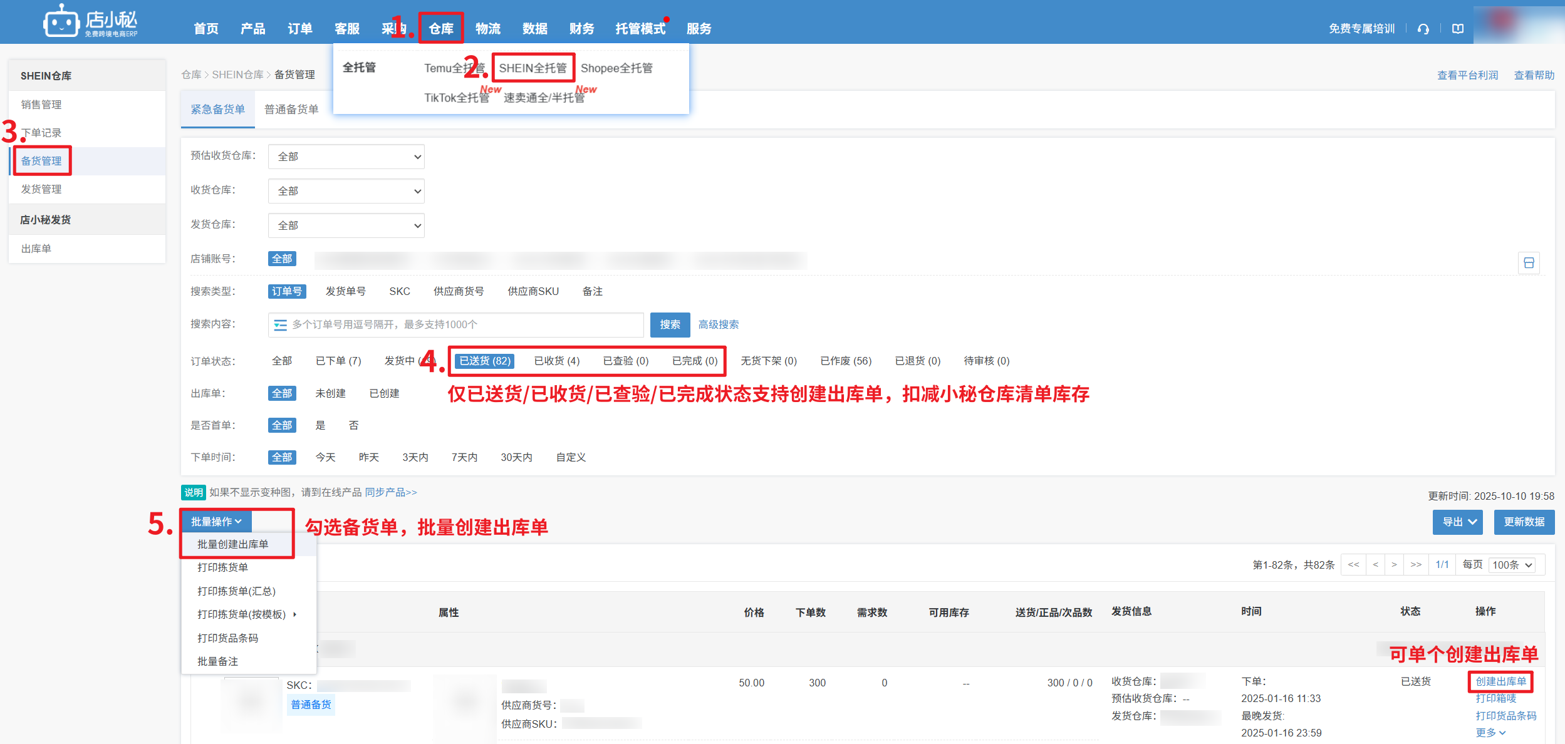
Task: Click the 创建出库单 link in the row
Action: (x=1500, y=681)
